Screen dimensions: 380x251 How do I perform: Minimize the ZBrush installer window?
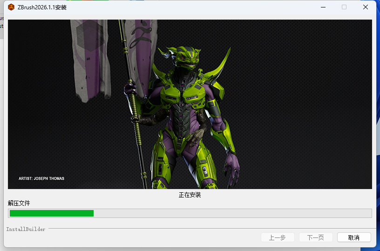click(323, 7)
